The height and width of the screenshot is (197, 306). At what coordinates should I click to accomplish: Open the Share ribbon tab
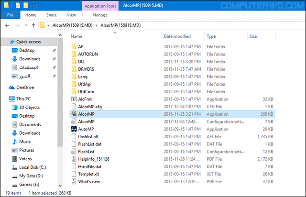[x=52, y=15]
